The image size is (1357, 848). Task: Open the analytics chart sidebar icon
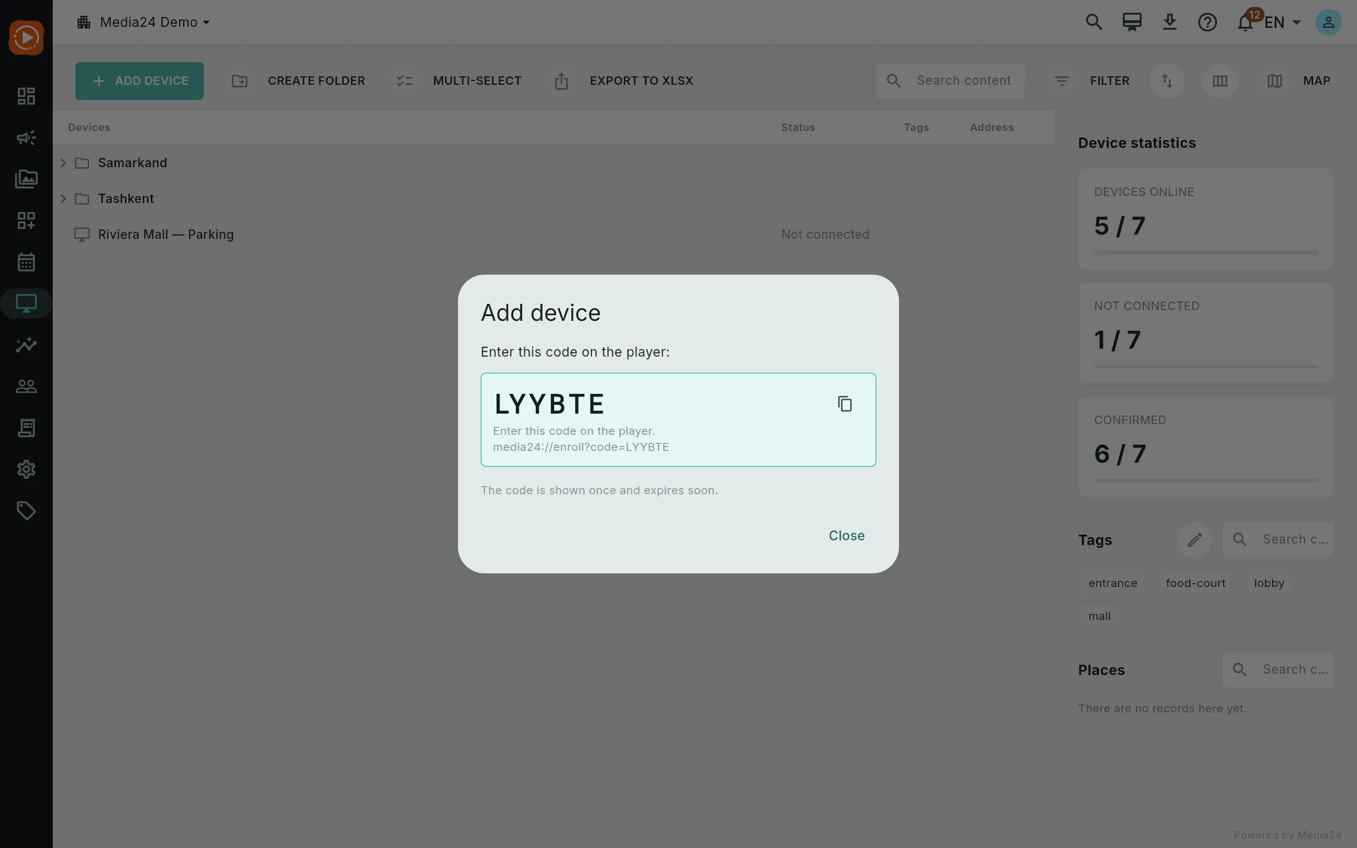point(26,345)
